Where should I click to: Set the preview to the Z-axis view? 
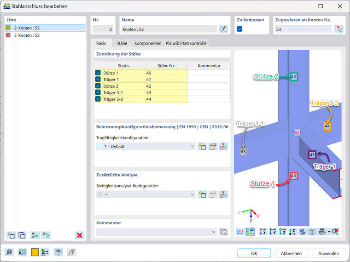(282, 232)
